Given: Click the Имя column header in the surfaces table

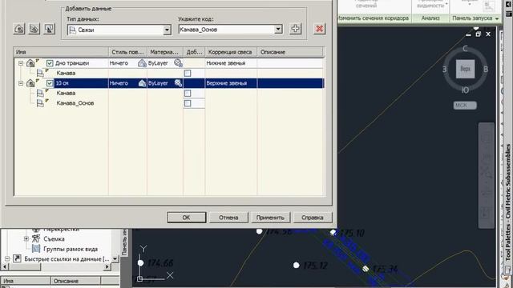Looking at the screenshot, I should 61,52.
